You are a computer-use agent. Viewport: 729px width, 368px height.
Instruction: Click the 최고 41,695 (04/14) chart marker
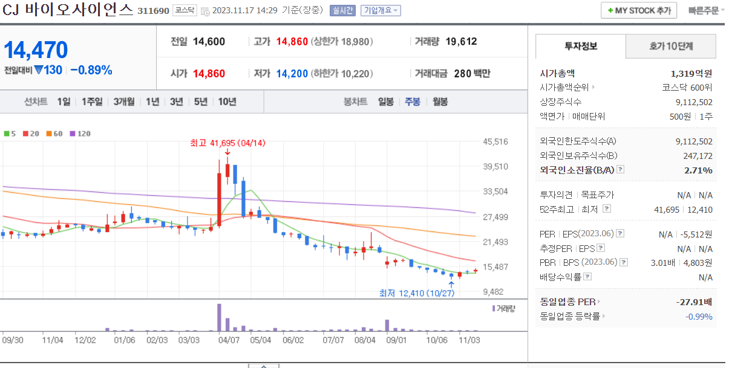(x=227, y=143)
